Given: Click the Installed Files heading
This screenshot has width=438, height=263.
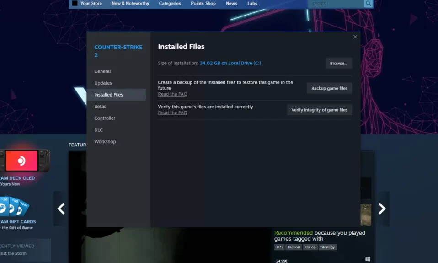Looking at the screenshot, I should [181, 47].
